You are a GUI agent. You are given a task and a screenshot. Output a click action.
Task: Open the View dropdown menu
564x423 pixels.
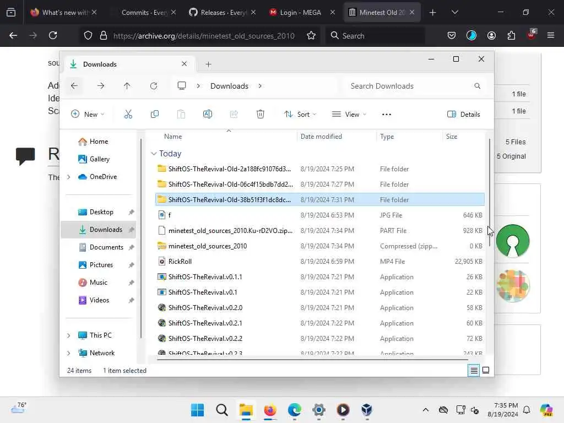(349, 115)
